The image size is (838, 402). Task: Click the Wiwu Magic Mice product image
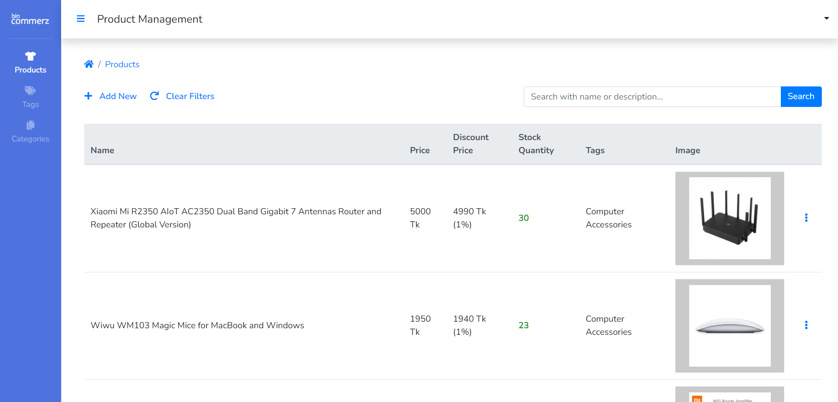[729, 326]
